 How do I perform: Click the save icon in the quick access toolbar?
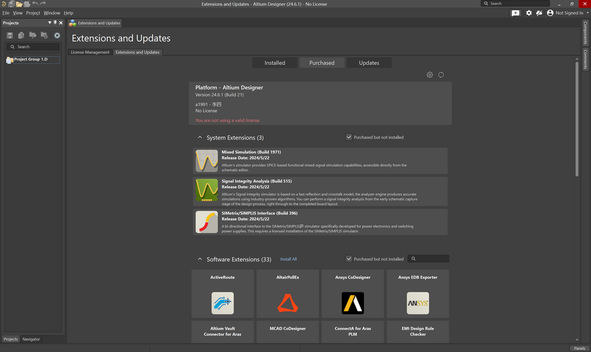pyautogui.click(x=11, y=4)
